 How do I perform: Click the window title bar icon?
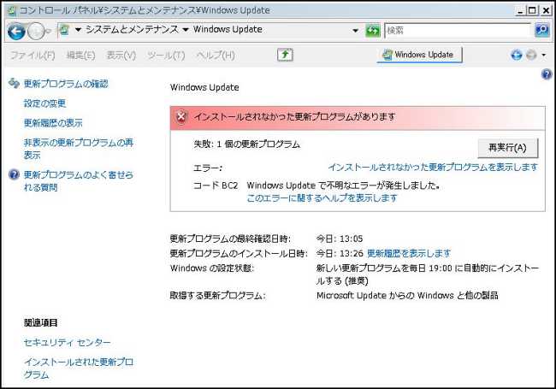pyautogui.click(x=12, y=10)
